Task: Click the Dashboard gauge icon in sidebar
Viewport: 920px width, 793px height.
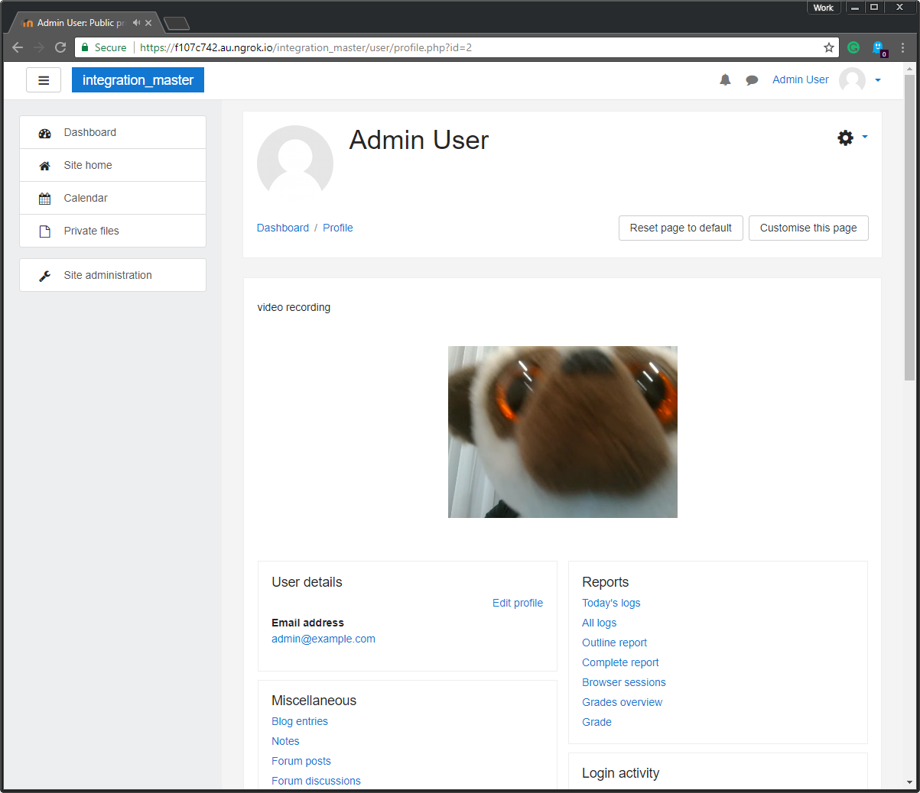Action: coord(45,133)
